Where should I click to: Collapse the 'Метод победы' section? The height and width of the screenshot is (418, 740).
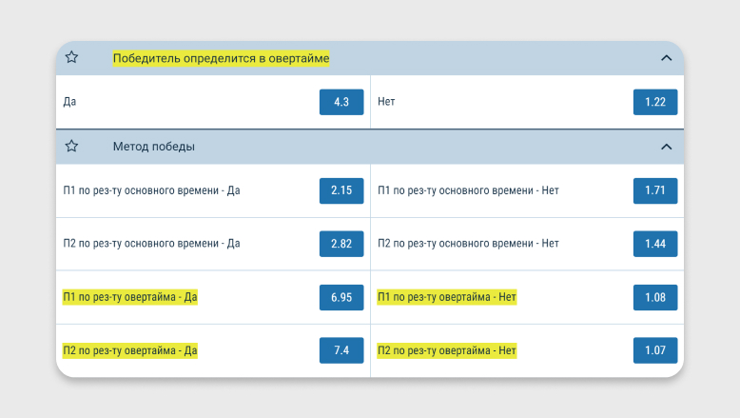coord(666,147)
